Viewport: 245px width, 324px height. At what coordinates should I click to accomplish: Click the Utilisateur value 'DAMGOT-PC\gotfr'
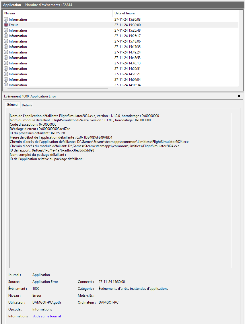[47, 302]
